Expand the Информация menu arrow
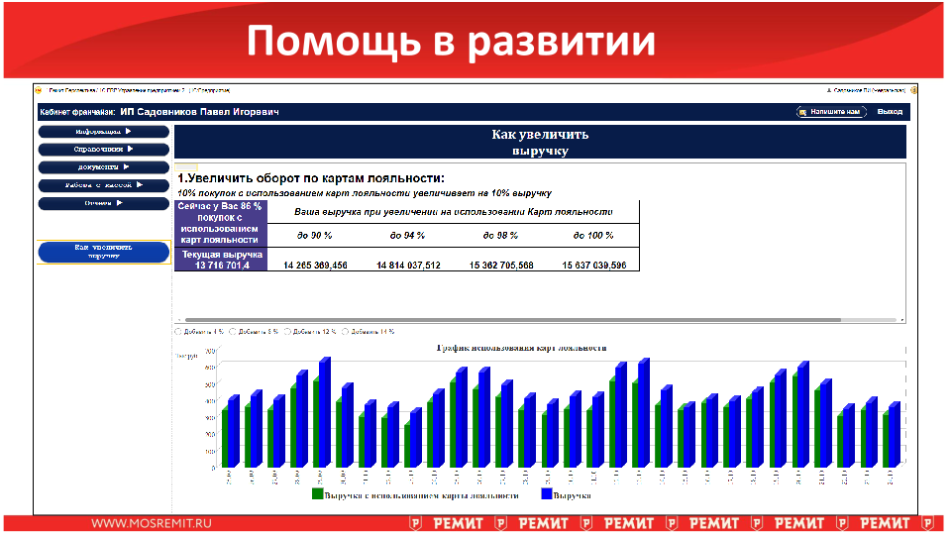This screenshot has width=951, height=535. (x=128, y=131)
